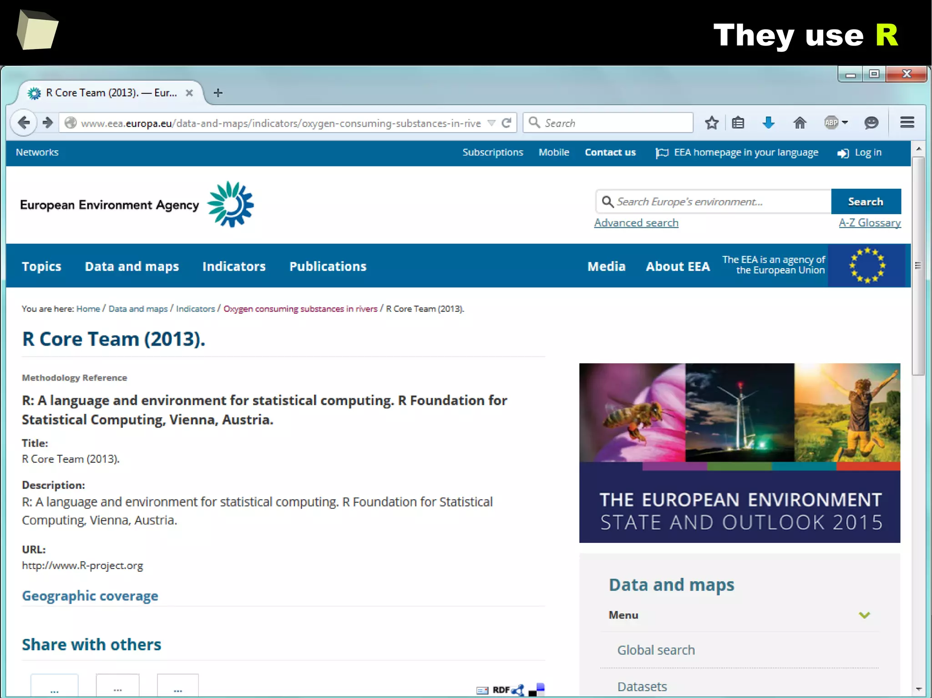This screenshot has height=698, width=932.
Task: Select the Publications navigation item
Action: tap(328, 266)
